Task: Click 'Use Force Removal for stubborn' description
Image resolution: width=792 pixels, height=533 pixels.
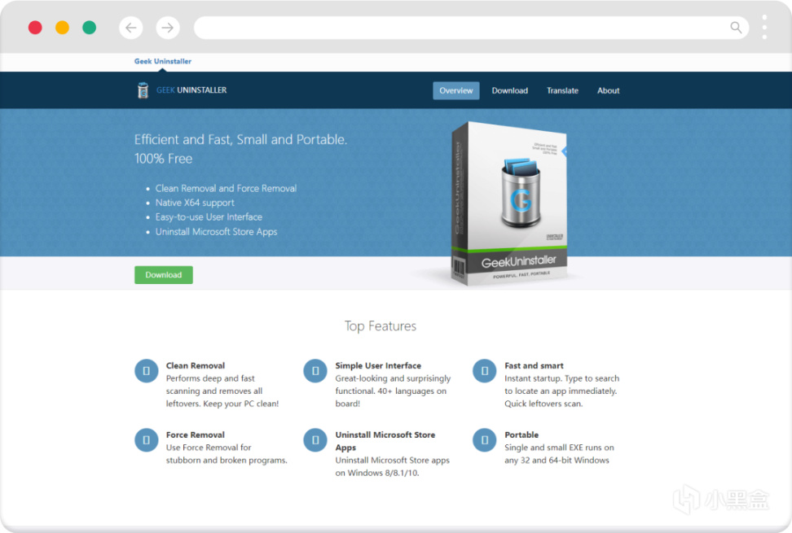Action: tap(227, 454)
